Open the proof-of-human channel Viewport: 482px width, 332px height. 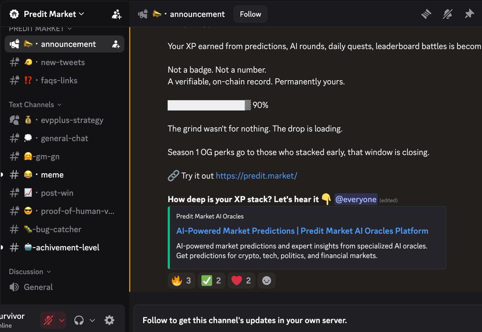coord(64,211)
